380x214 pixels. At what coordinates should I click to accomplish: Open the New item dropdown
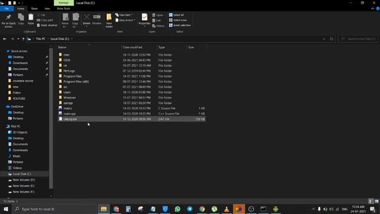(124, 15)
